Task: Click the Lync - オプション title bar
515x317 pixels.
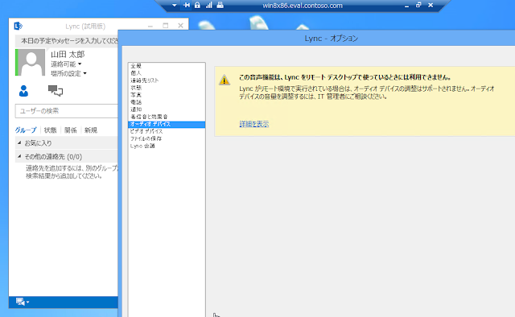Action: tap(317, 38)
